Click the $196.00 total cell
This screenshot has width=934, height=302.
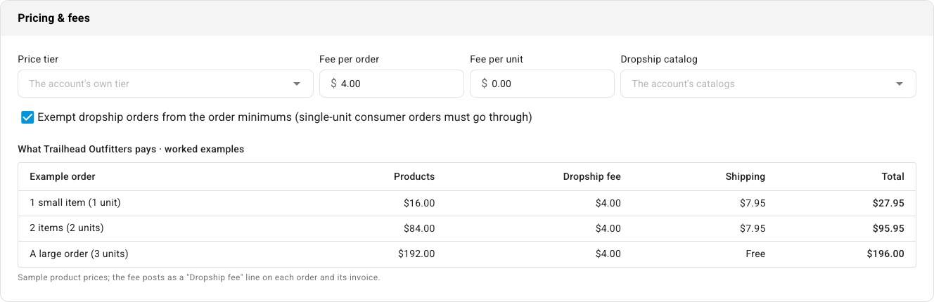pos(885,254)
